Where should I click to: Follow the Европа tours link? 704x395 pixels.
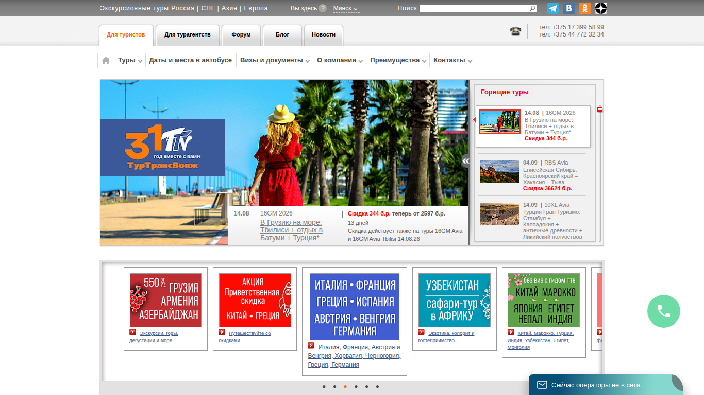point(256,8)
